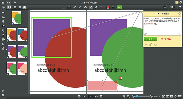Select the arrow markup tool
This screenshot has height=99, width=183.
91,7
